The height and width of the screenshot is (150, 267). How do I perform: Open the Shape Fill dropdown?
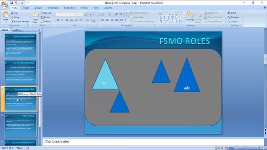[212, 13]
